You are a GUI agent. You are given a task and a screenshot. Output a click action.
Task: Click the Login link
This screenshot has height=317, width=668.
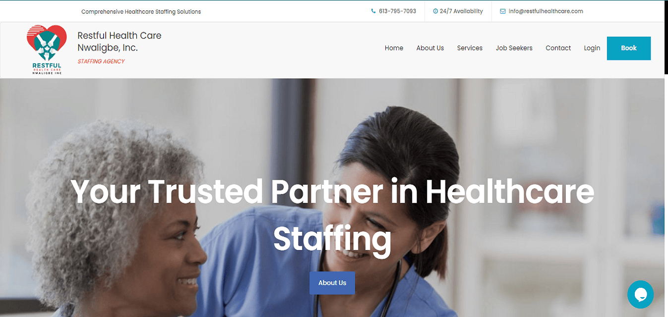coord(592,48)
